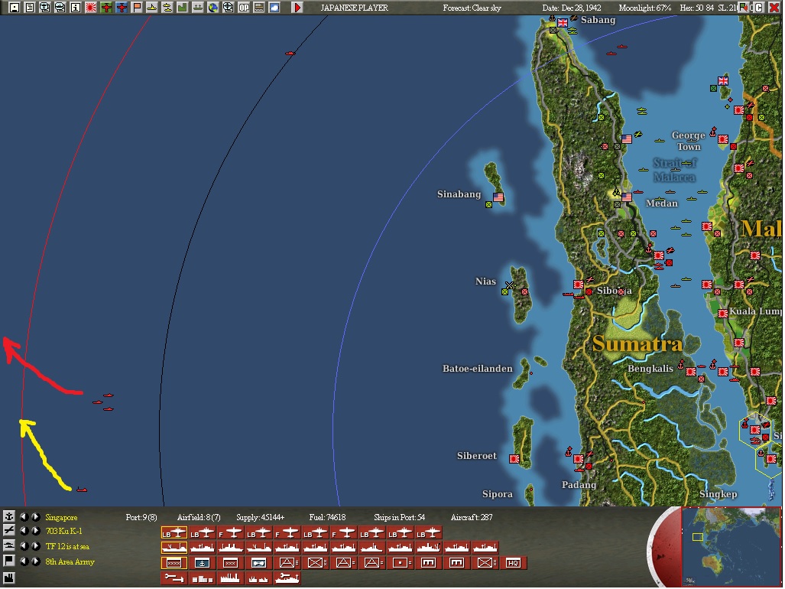
Task: Go to previous task force before TF 12
Action: 24,546
